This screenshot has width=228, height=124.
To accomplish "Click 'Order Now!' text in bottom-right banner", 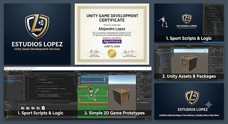I will tap(214, 115).
